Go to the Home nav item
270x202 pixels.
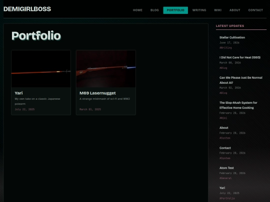click(x=137, y=10)
